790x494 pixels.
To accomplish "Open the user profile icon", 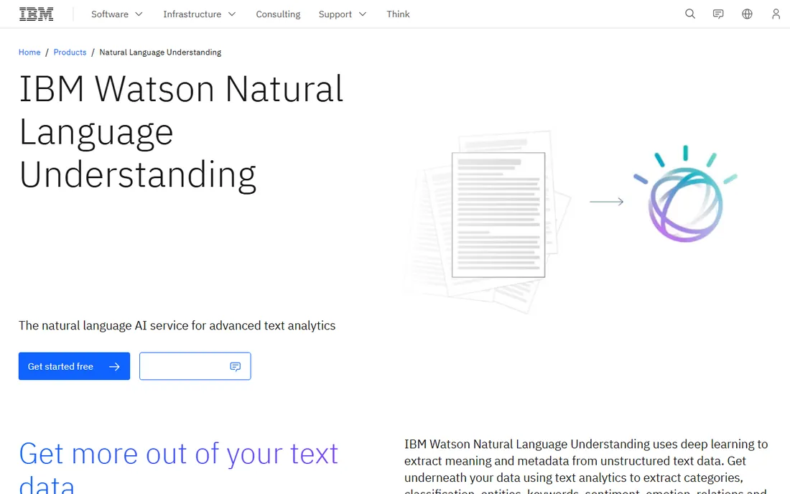I will tap(776, 14).
